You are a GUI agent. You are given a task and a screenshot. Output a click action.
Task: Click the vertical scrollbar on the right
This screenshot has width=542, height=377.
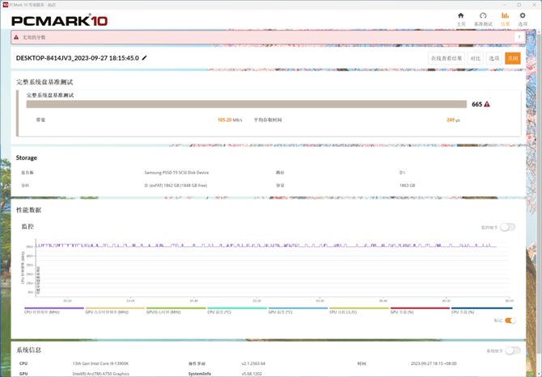click(x=539, y=193)
